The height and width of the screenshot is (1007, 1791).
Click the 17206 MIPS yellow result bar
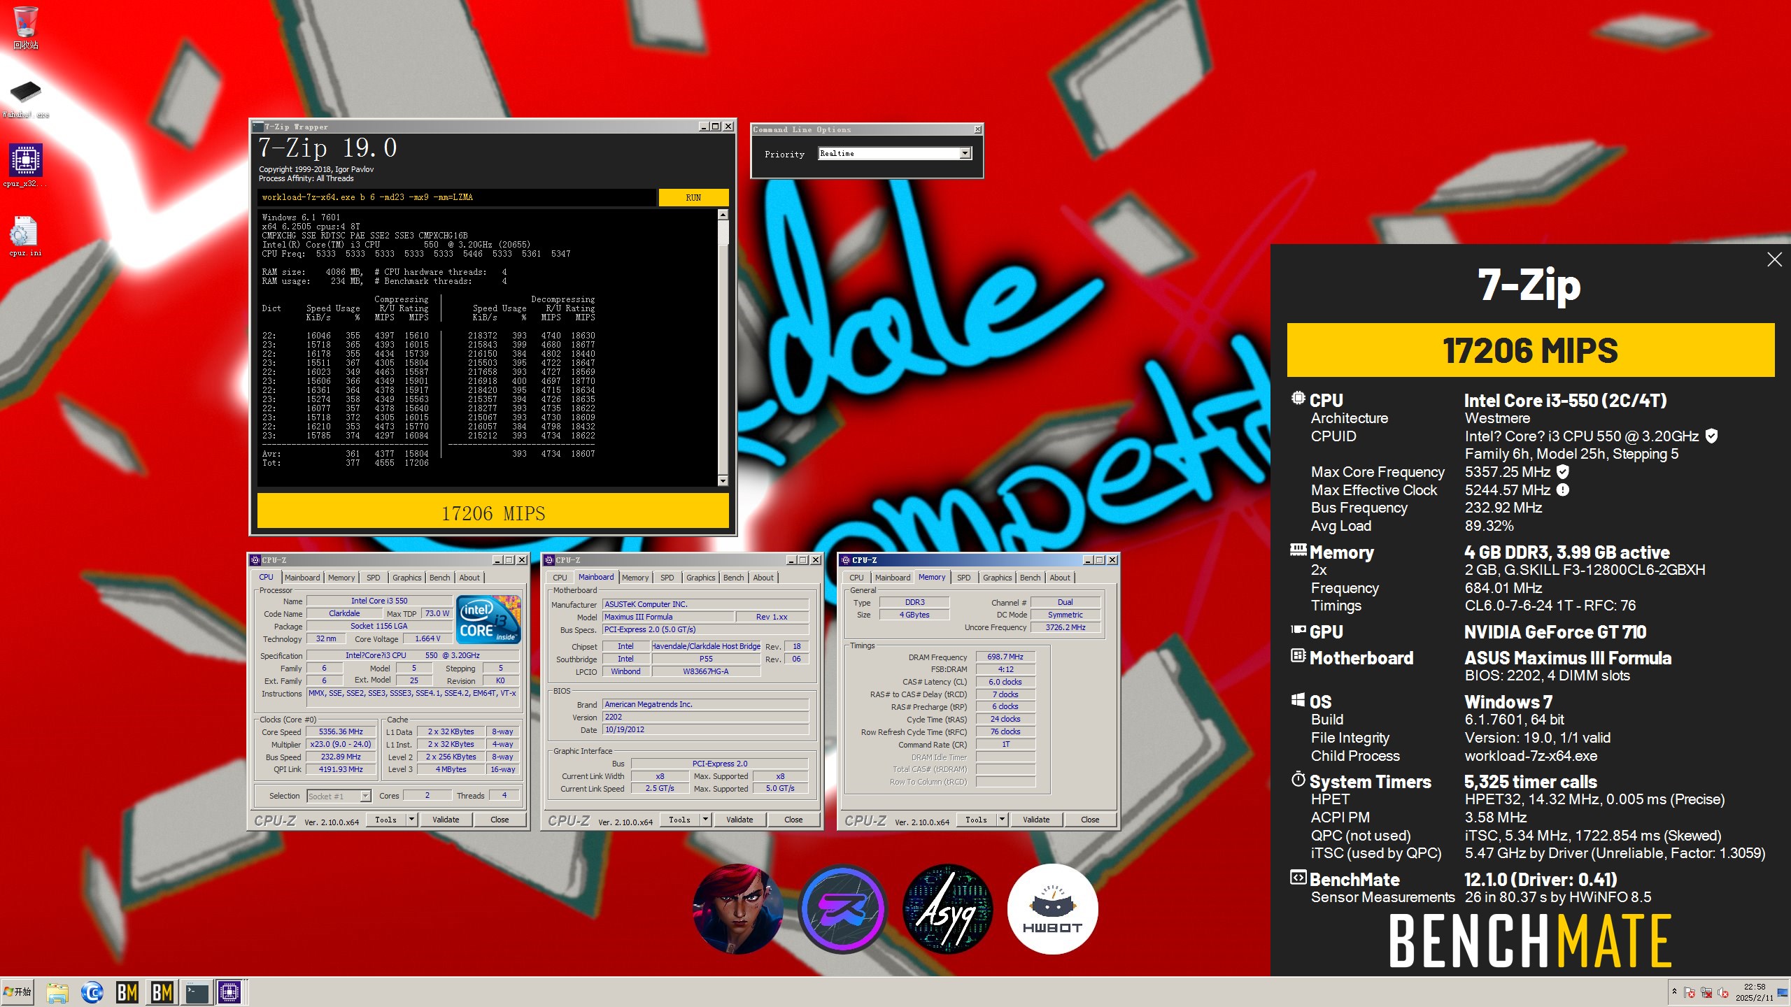[493, 513]
